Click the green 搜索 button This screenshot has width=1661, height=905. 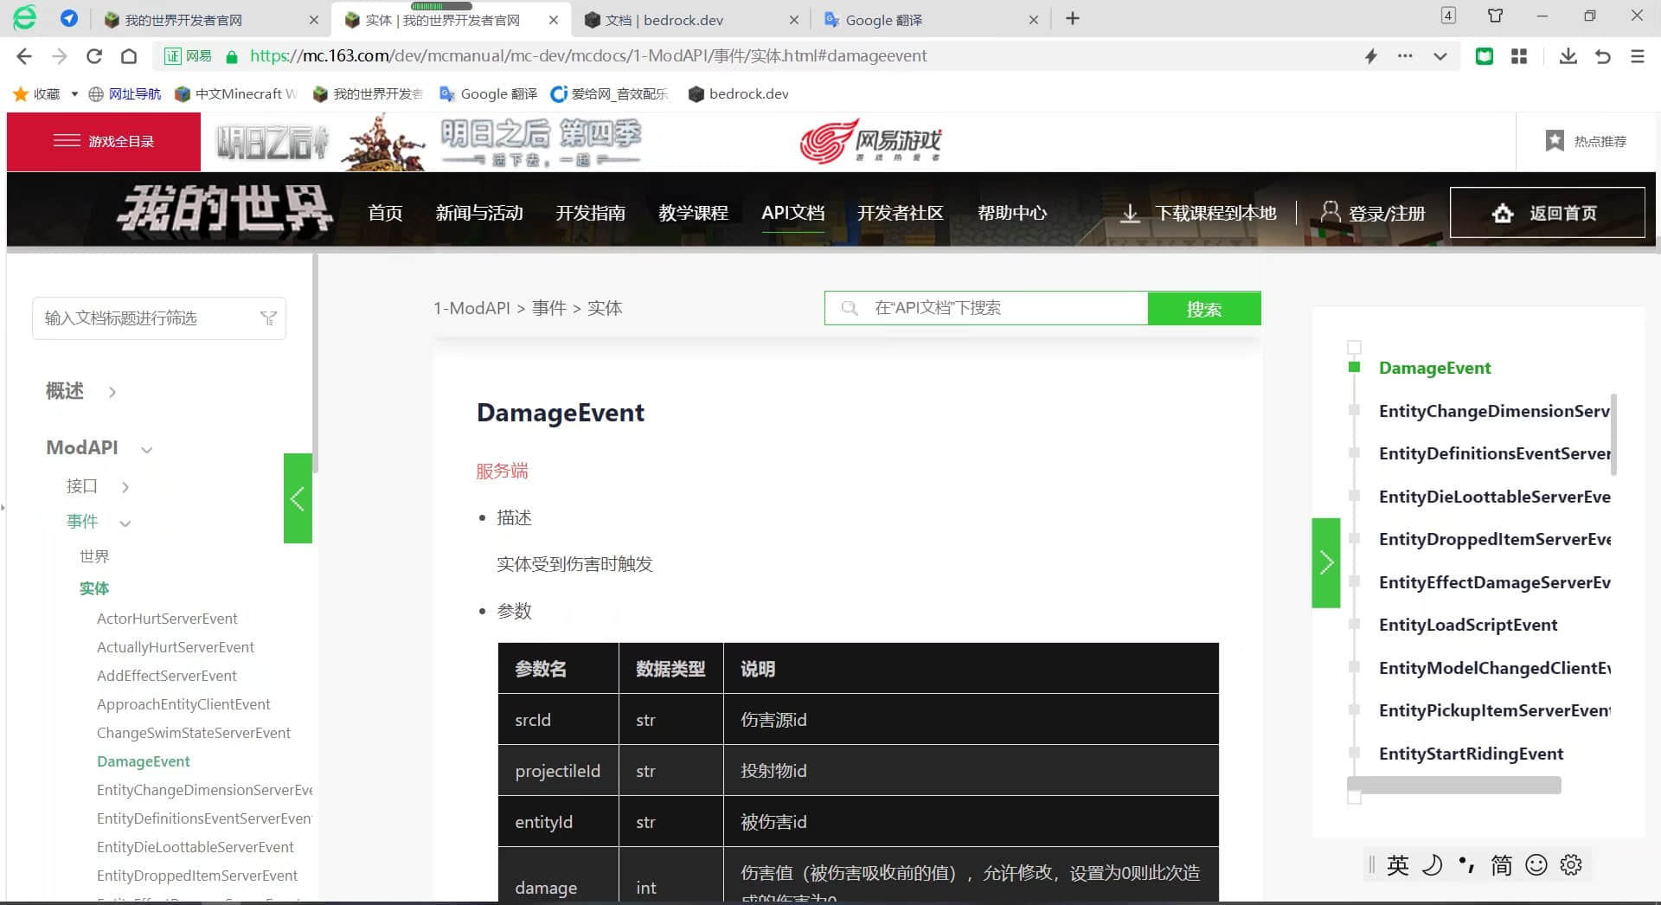tap(1204, 309)
